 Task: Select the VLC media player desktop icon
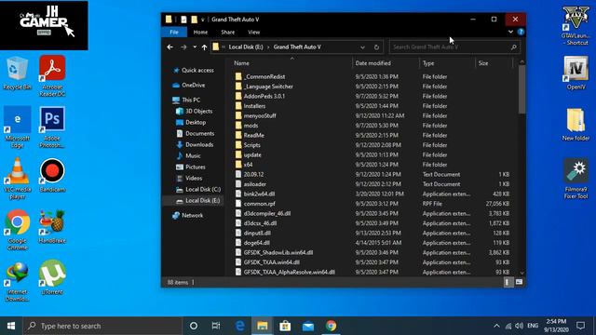17,179
